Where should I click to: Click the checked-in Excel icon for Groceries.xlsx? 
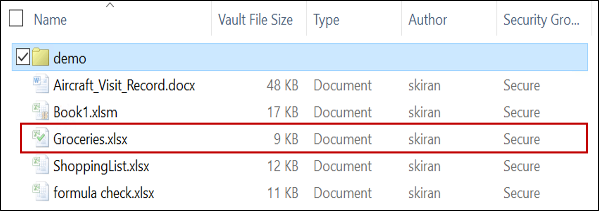click(x=41, y=138)
